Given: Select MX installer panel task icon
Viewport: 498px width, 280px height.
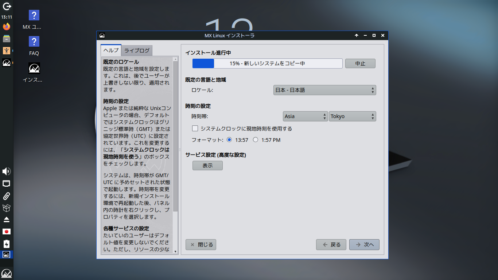Looking at the screenshot, I should [x=7, y=63].
